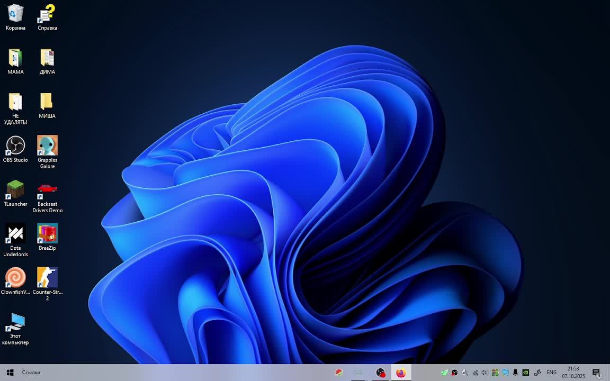The width and height of the screenshot is (610, 381).
Task: Click the taskbar clock showing 21:53
Action: 573,373
